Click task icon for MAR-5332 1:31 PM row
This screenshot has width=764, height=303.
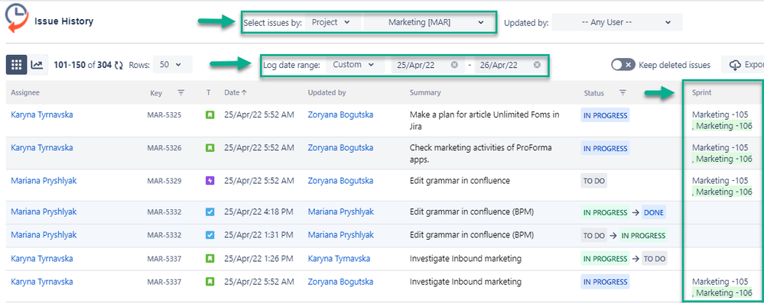(210, 235)
